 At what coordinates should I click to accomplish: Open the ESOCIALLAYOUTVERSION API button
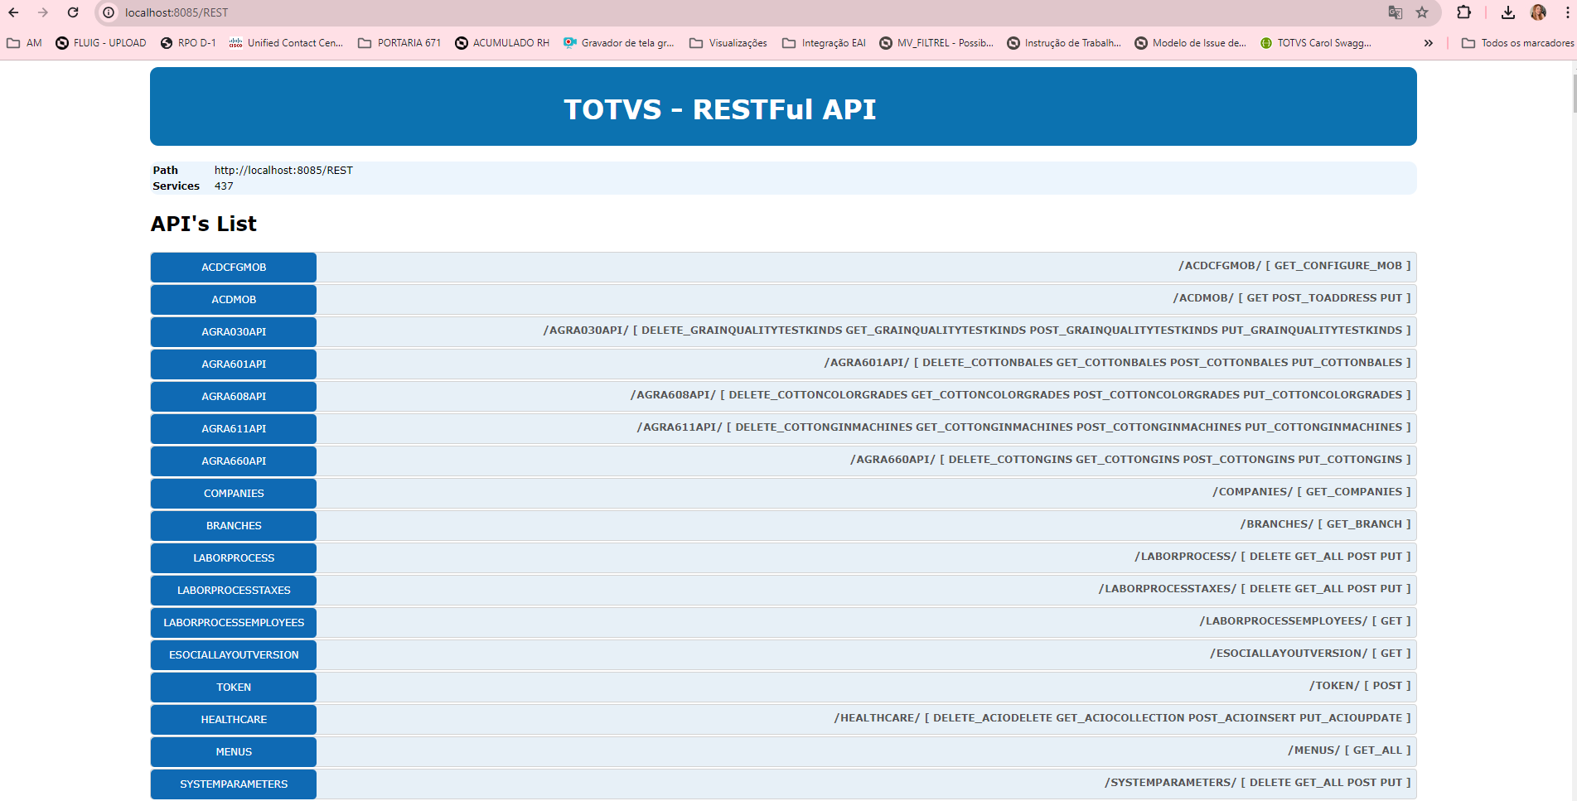pos(234,655)
